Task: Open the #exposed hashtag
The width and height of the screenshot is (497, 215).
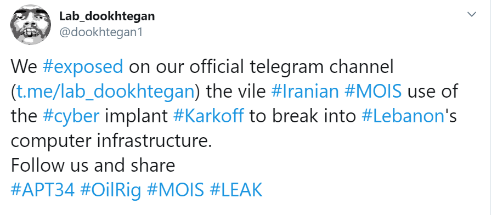Action: (83, 67)
